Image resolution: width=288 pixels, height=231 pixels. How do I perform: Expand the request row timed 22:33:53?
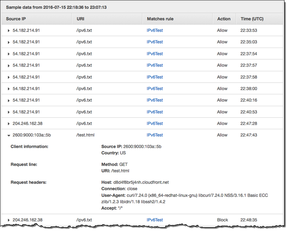click(9, 31)
